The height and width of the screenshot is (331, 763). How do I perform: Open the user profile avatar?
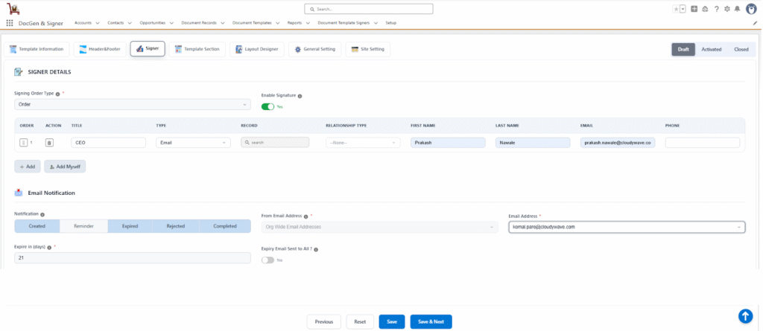pos(750,9)
